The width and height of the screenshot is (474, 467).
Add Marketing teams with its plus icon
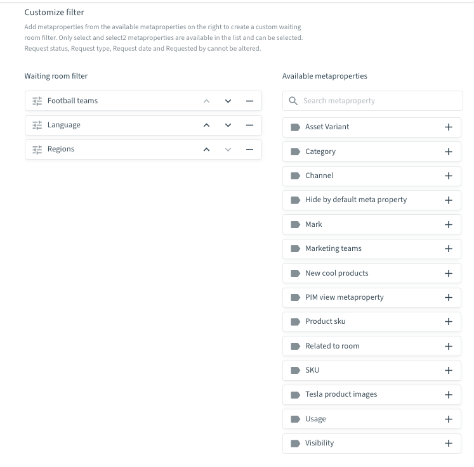[x=449, y=249]
